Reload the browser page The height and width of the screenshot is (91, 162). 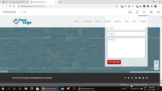pos(10,6)
